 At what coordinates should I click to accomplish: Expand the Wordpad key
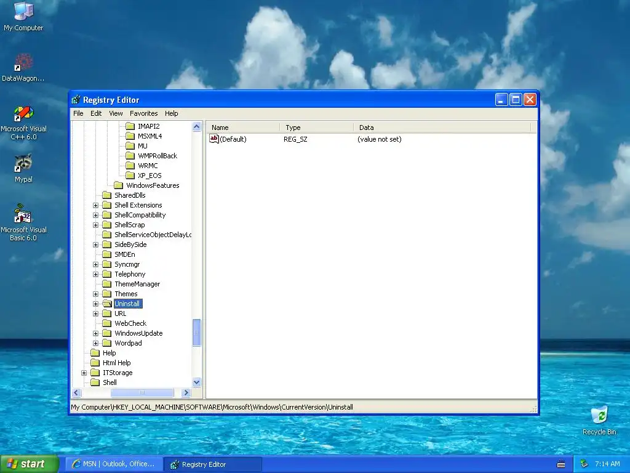click(95, 343)
